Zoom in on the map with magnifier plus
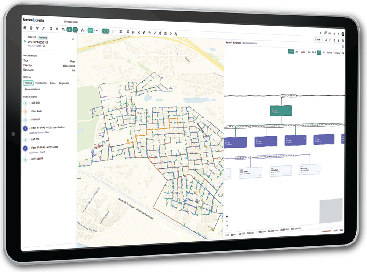 [57, 29]
